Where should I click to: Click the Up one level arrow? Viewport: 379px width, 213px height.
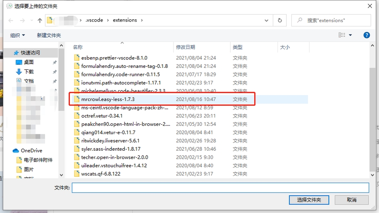coord(40,20)
